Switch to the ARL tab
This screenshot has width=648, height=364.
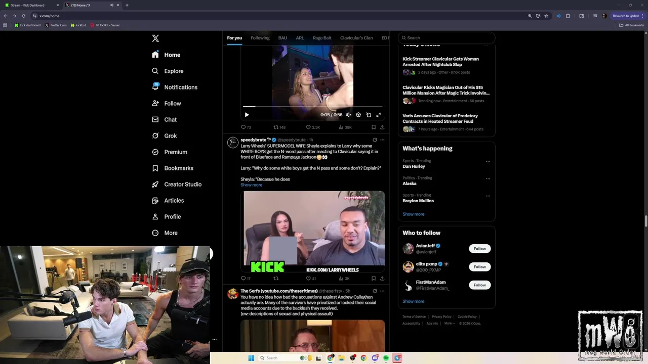tap(300, 38)
